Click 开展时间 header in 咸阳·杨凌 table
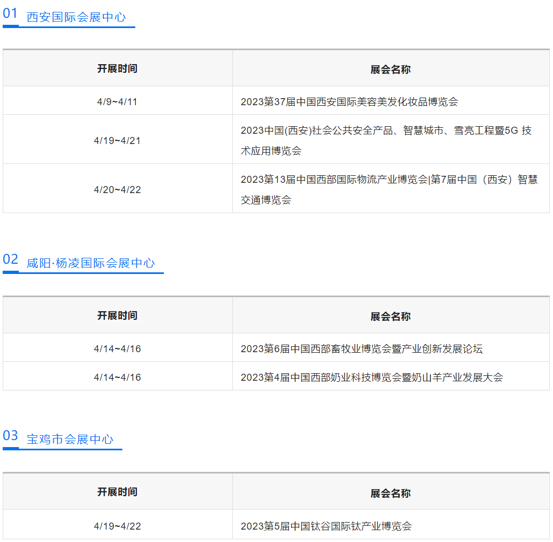553x542 pixels. tap(117, 316)
